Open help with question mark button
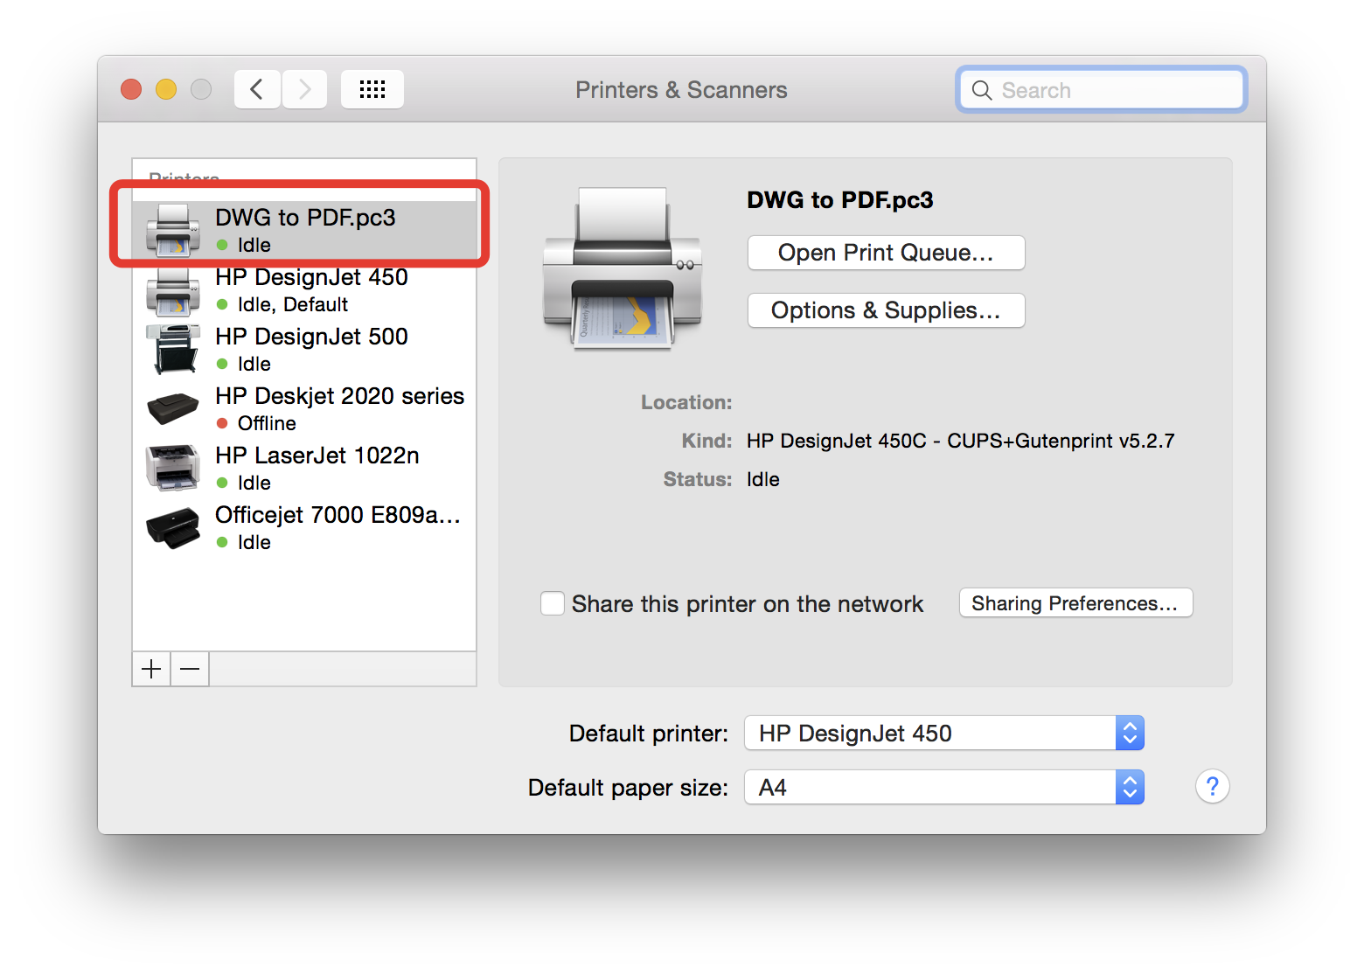The width and height of the screenshot is (1364, 974). point(1212,787)
